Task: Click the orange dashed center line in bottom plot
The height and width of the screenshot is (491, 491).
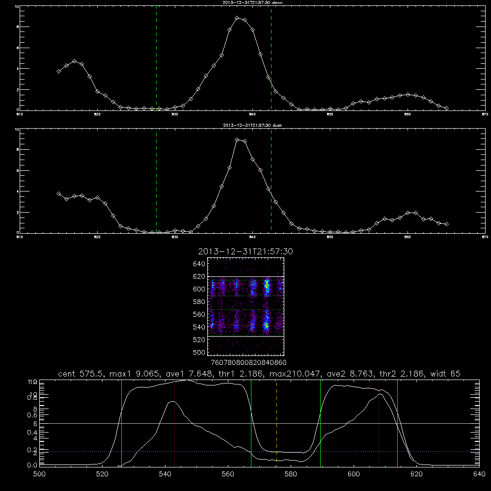Action: coord(276,423)
